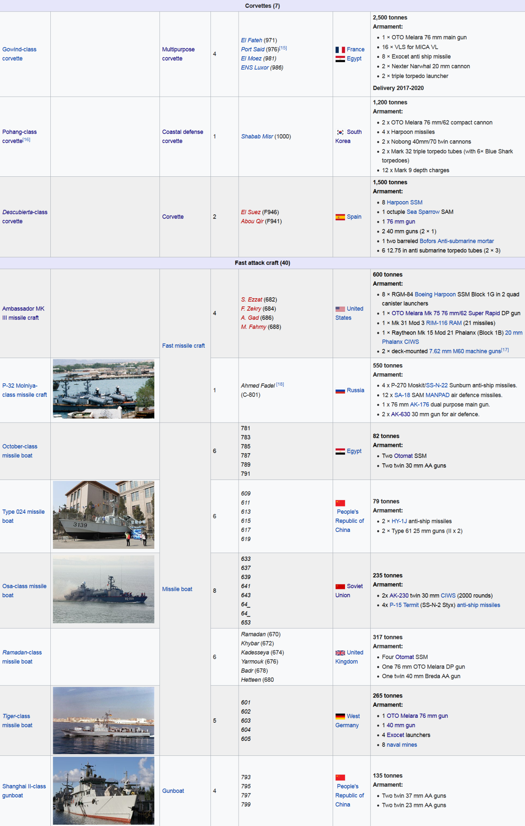Click the Spain flag icon
This screenshot has height=826, width=525.
coord(340,217)
